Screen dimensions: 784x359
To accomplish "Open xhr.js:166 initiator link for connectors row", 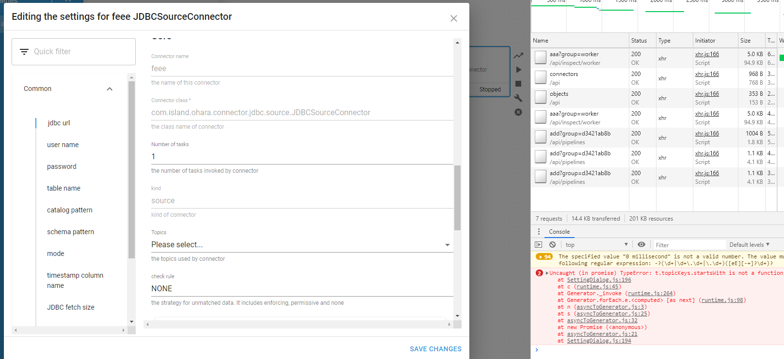I will [x=707, y=74].
